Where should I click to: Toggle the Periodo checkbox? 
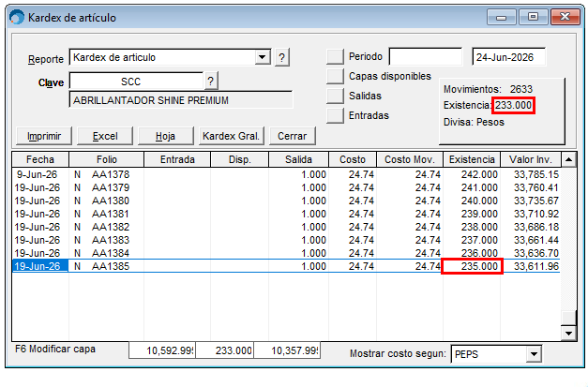[335, 56]
